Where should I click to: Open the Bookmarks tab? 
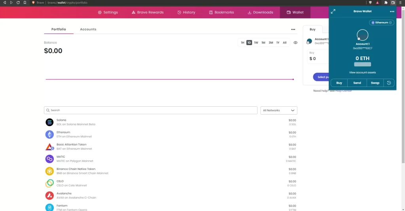pos(221,12)
